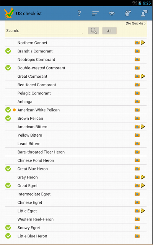
Task: Open the user list profile icon
Action: [144, 13]
